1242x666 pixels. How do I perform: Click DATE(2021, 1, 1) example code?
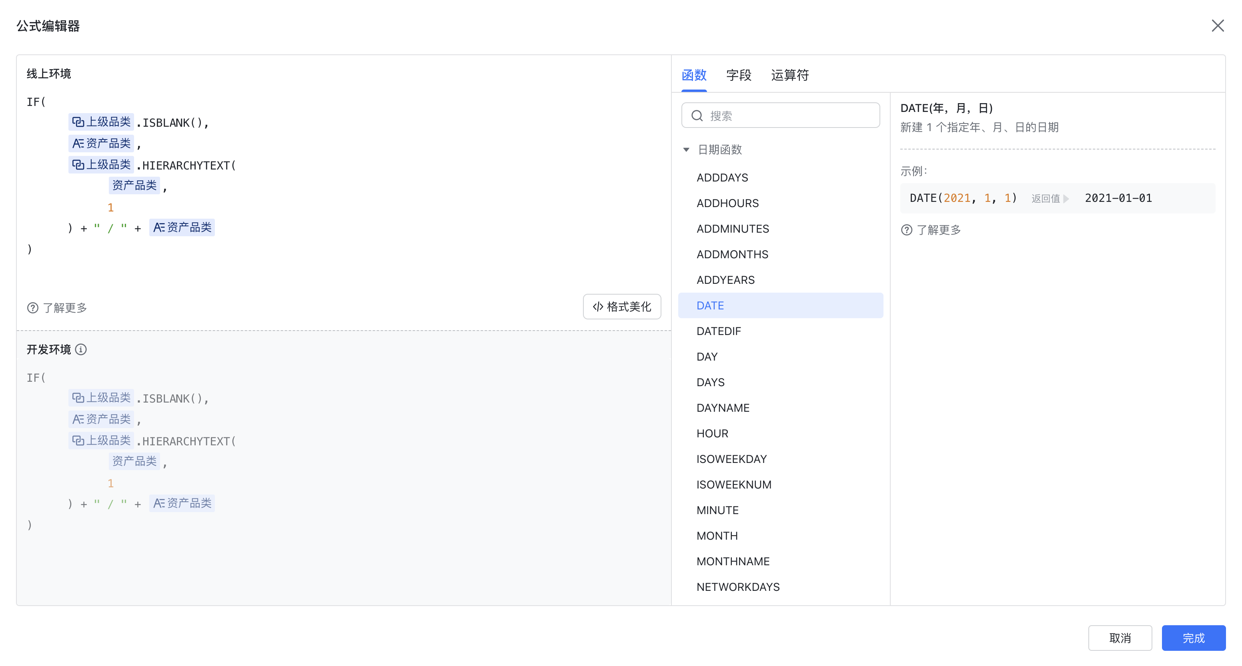tap(963, 198)
